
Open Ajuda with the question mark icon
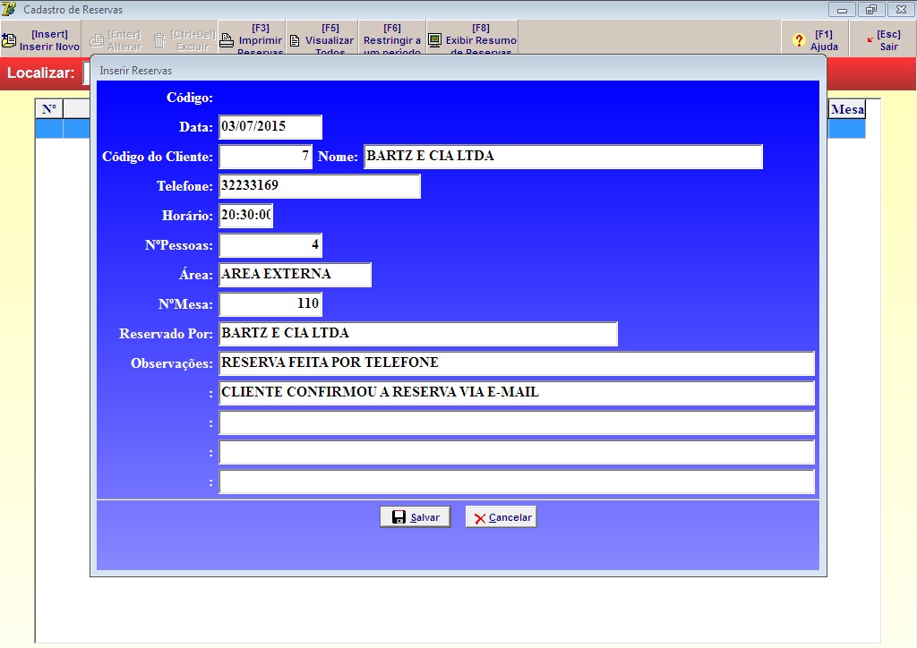800,40
